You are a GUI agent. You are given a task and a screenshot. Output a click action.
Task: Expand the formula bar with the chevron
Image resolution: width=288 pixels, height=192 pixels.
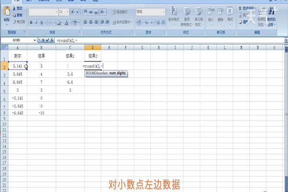click(286, 40)
